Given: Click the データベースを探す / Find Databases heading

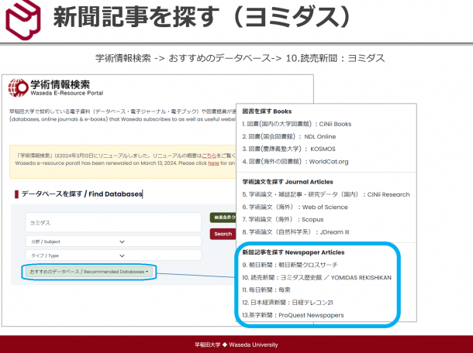Looking at the screenshot, I should coord(81,194).
